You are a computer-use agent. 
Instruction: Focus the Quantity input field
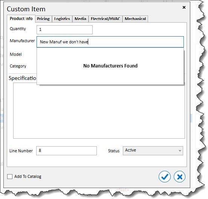[64, 30]
